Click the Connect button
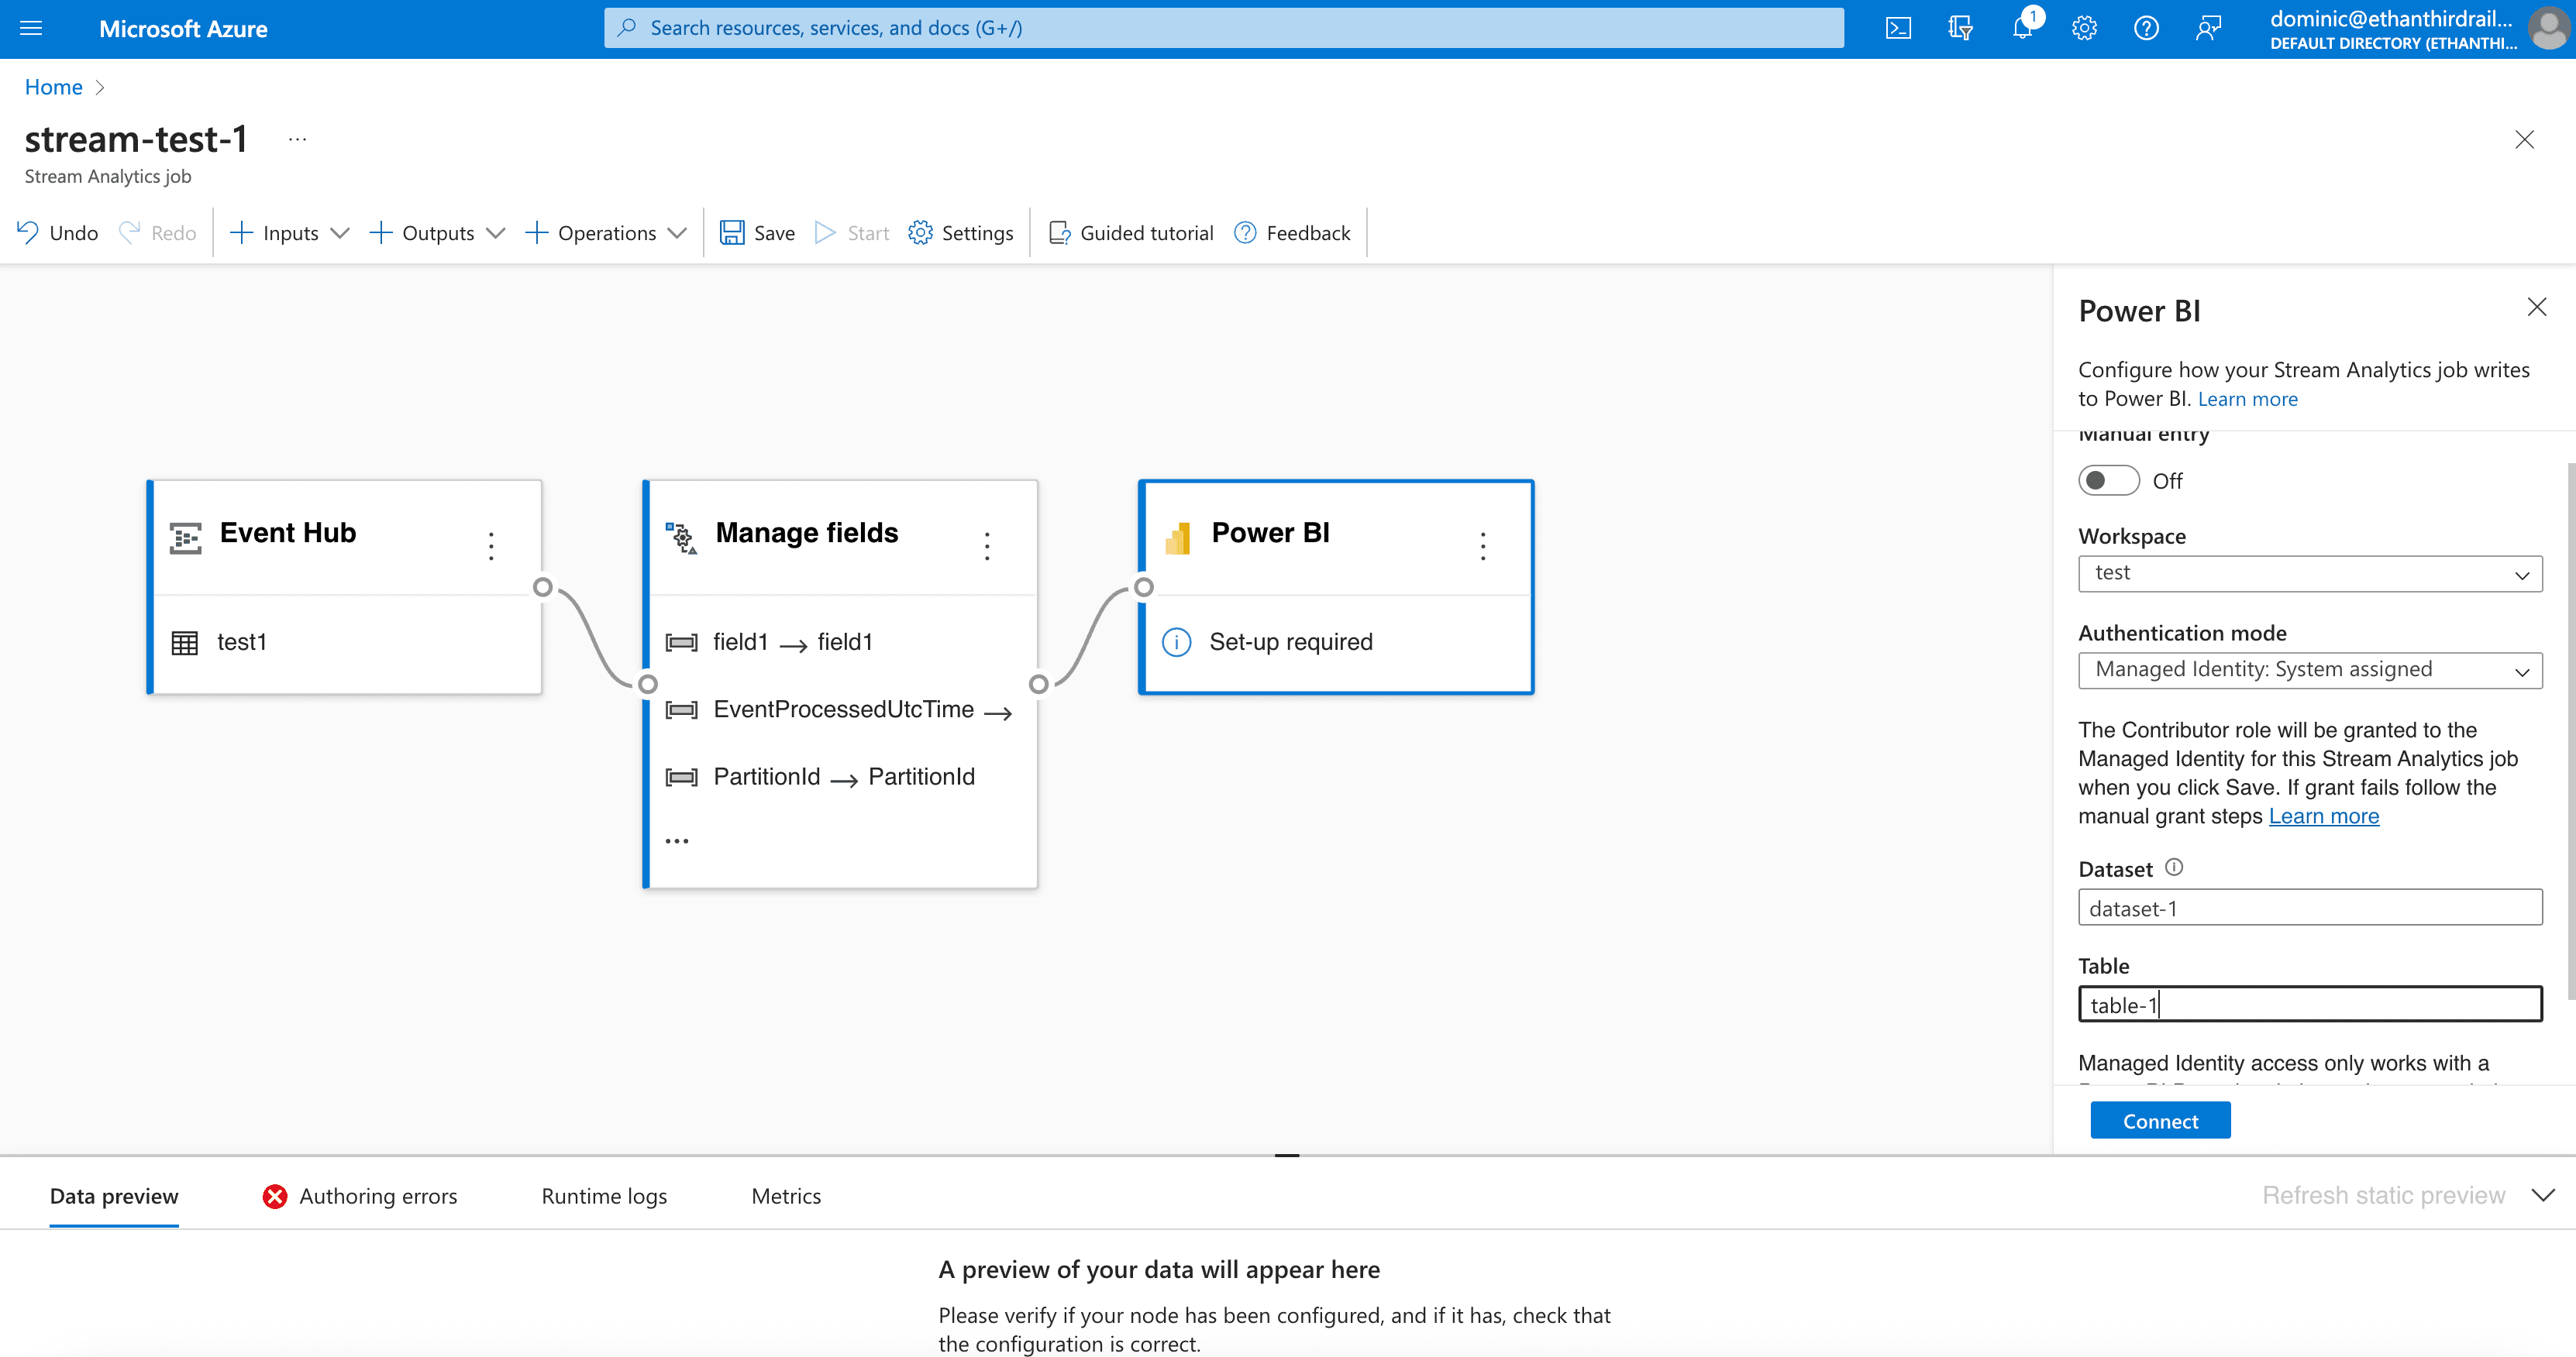2576x1357 pixels. (2160, 1120)
